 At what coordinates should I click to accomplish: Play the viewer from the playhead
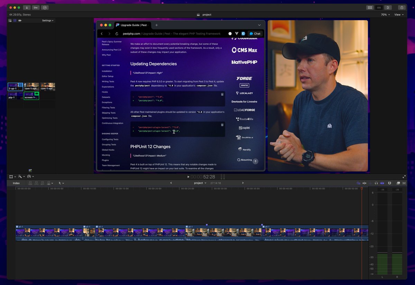point(188,177)
